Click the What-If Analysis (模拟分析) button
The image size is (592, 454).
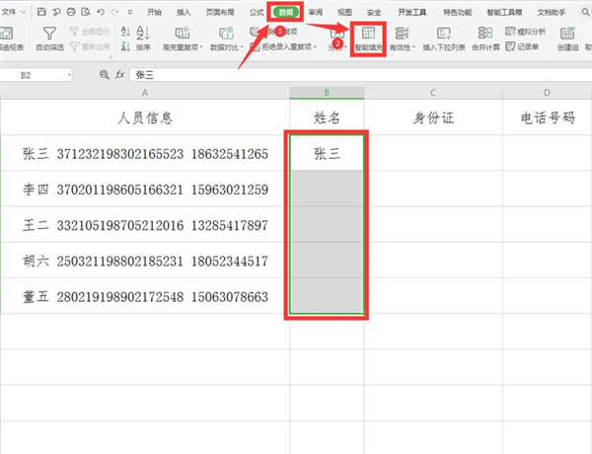(529, 32)
